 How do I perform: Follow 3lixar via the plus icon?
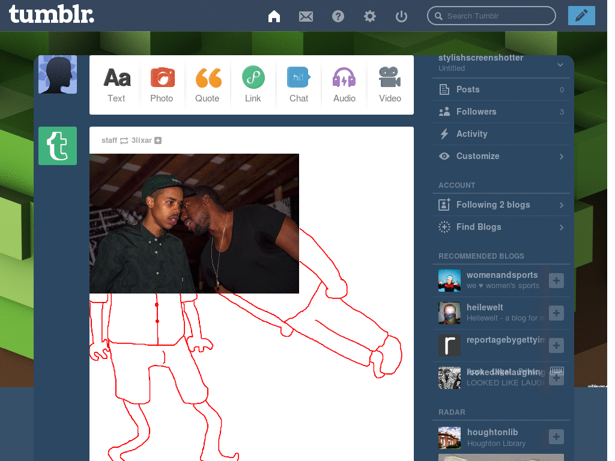point(158,140)
